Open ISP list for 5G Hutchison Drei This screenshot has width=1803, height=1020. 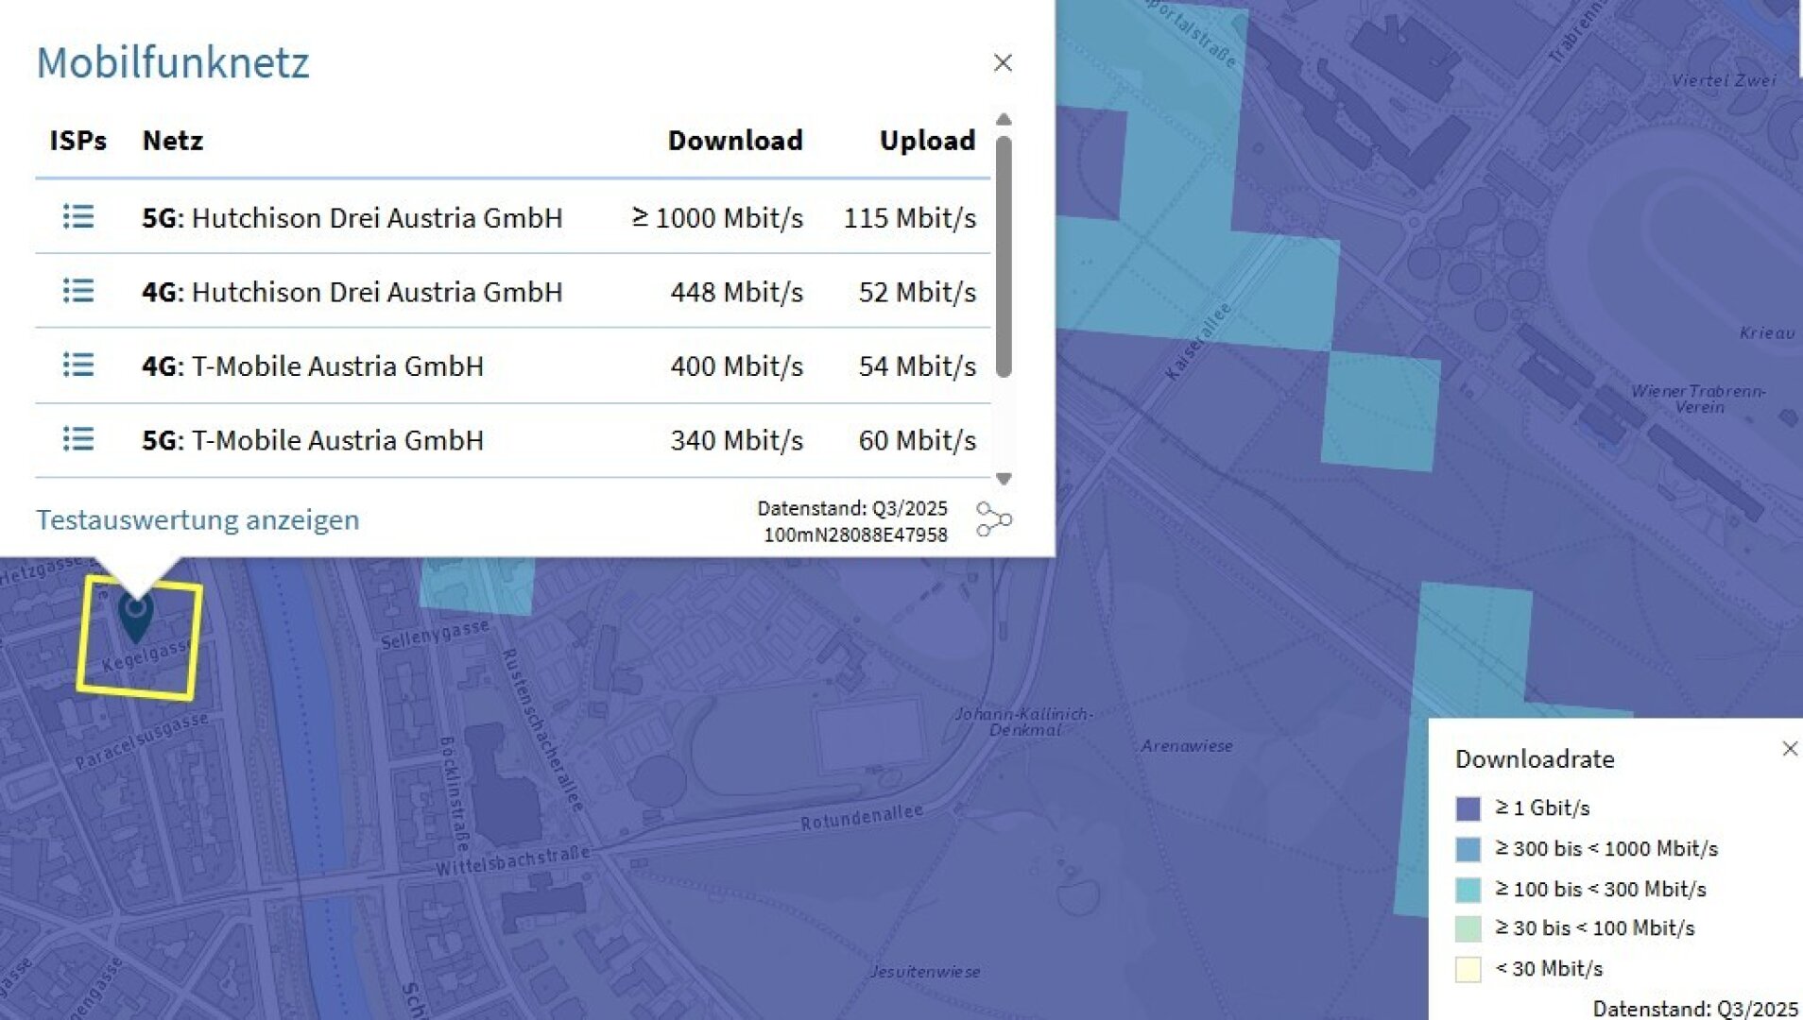(x=78, y=217)
